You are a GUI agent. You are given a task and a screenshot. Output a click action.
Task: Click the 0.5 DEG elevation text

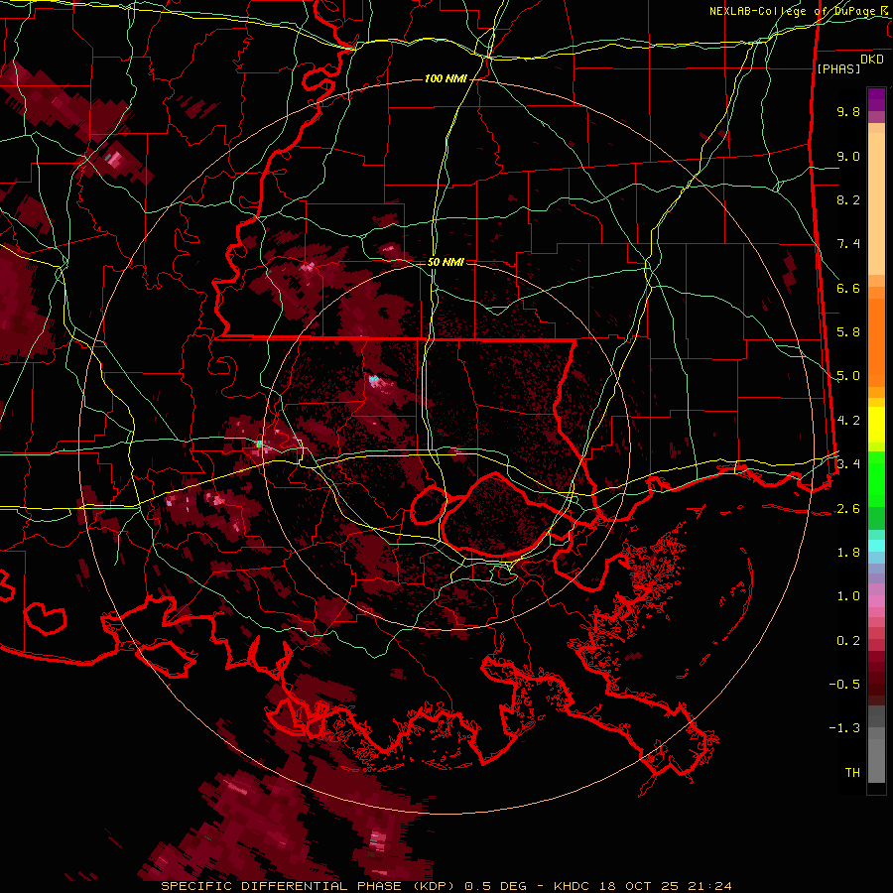tap(493, 886)
